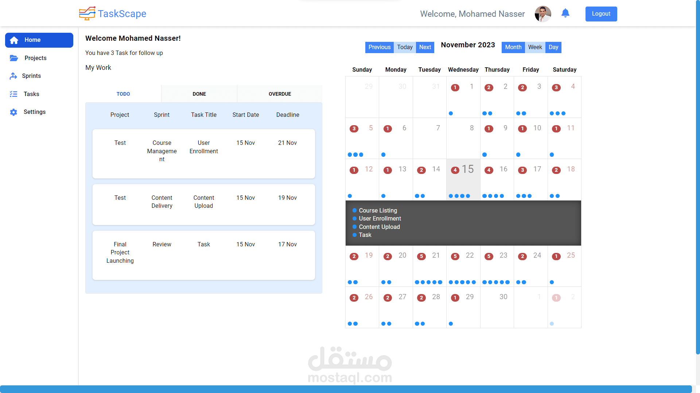
Task: Click the Settings gear icon
Action: 13,112
